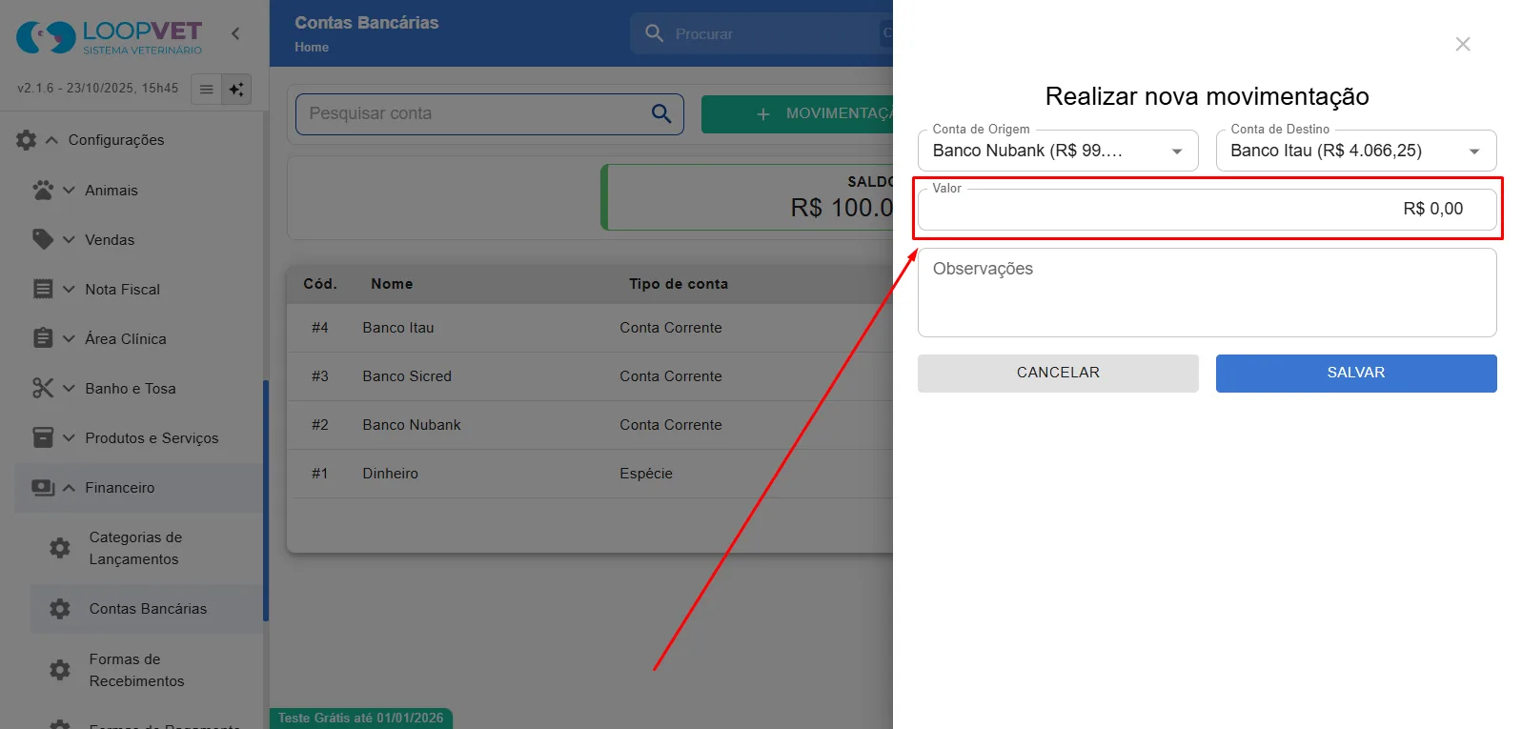1522x729 pixels.
Task: Click the gear icon beside Formas de Recebimentos
Action: click(x=60, y=670)
